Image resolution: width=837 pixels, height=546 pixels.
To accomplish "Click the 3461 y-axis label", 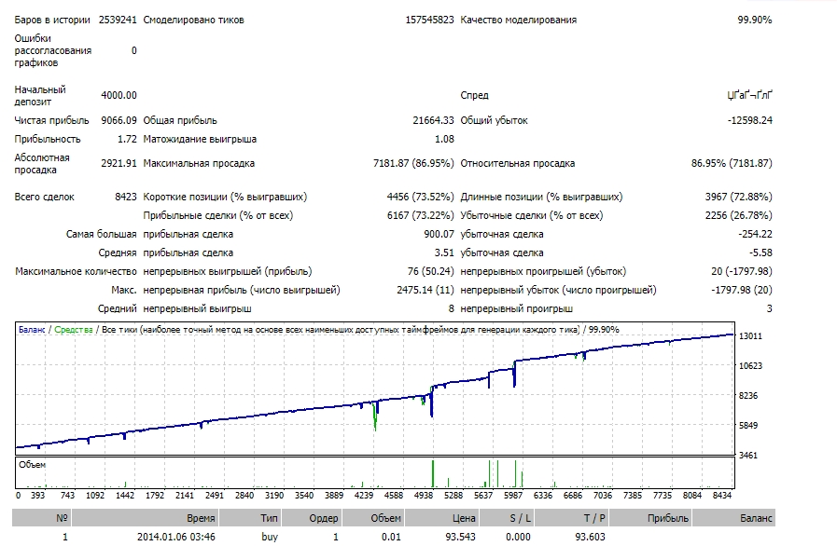I will pyautogui.click(x=750, y=456).
